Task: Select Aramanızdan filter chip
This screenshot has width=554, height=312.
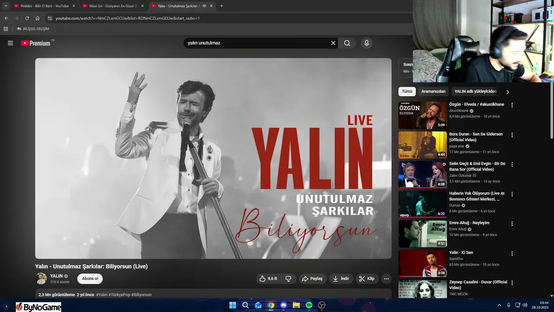Action: tap(433, 91)
